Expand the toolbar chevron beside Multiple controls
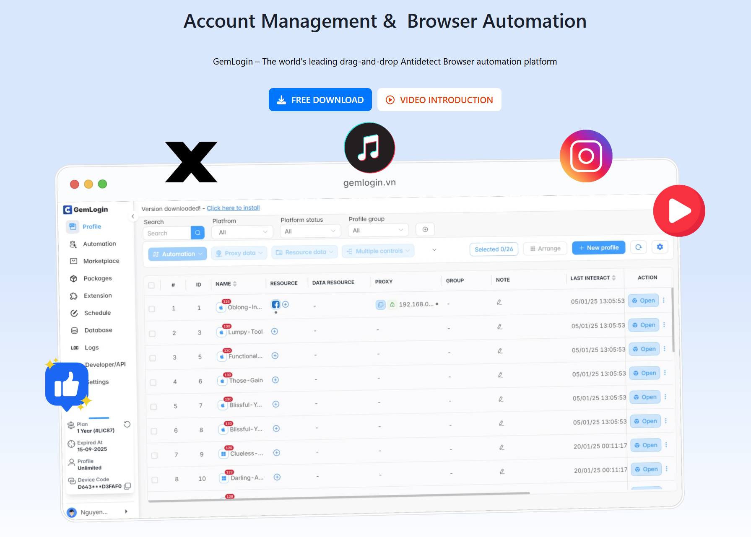751x537 pixels. (x=434, y=250)
